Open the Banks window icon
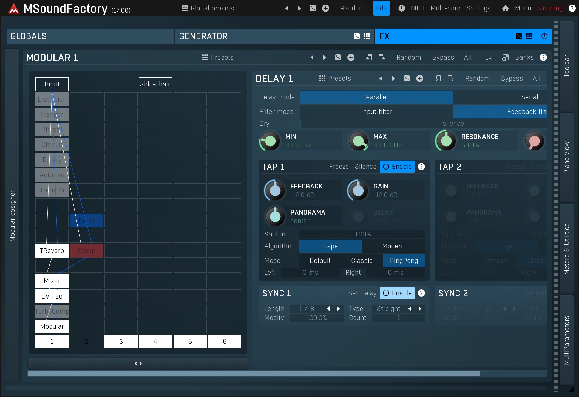 coord(505,57)
